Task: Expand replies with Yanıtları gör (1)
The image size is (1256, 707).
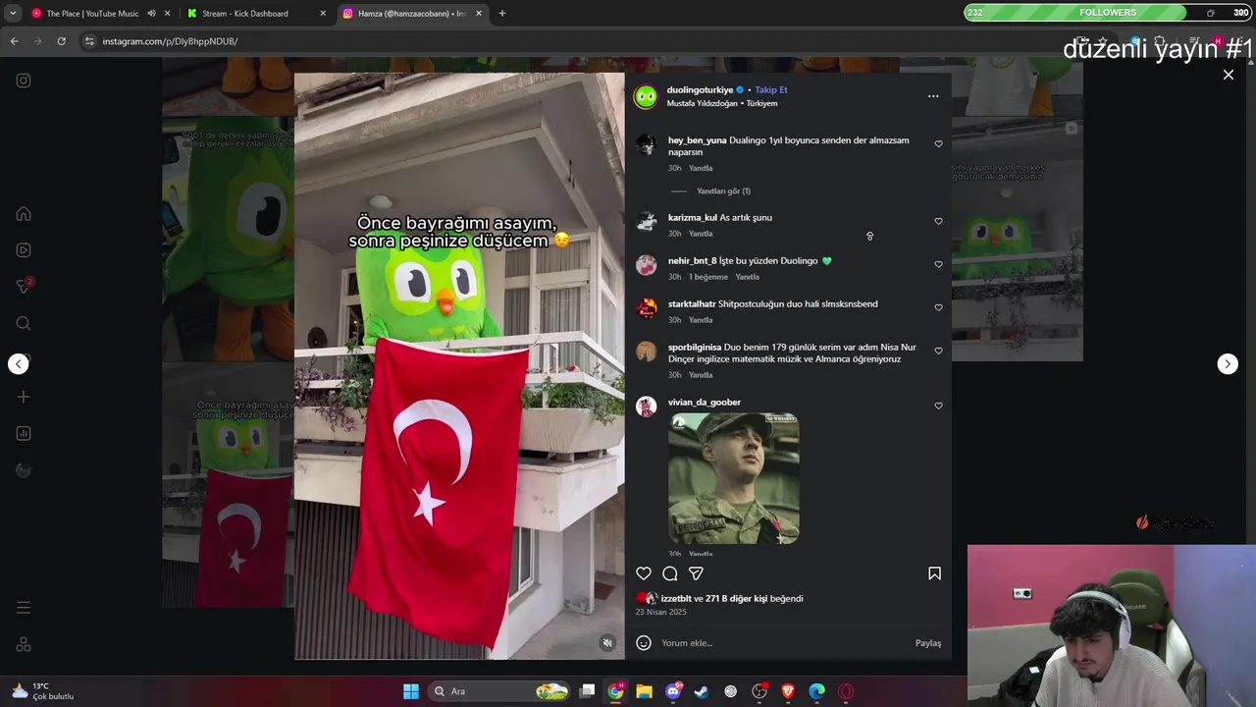Action: (723, 191)
